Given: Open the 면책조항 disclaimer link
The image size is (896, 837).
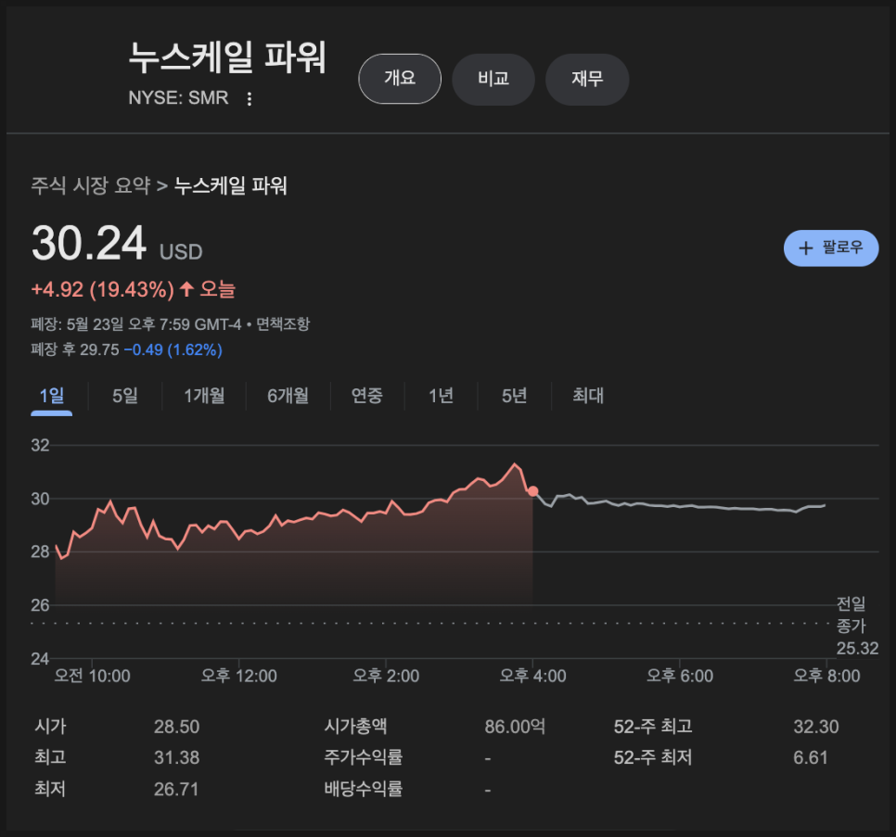Looking at the screenshot, I should click(283, 324).
